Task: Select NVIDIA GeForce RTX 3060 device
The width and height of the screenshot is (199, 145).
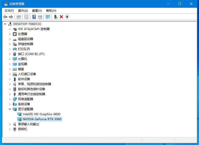Action: (42, 119)
